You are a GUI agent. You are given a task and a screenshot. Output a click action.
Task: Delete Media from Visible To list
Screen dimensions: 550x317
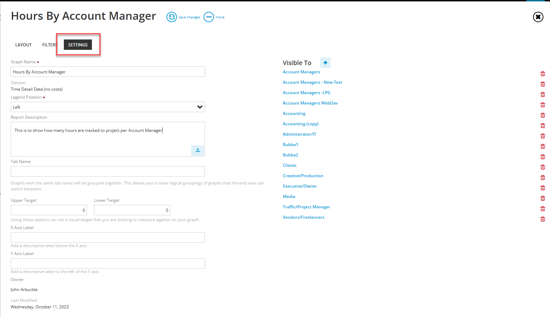tap(543, 198)
